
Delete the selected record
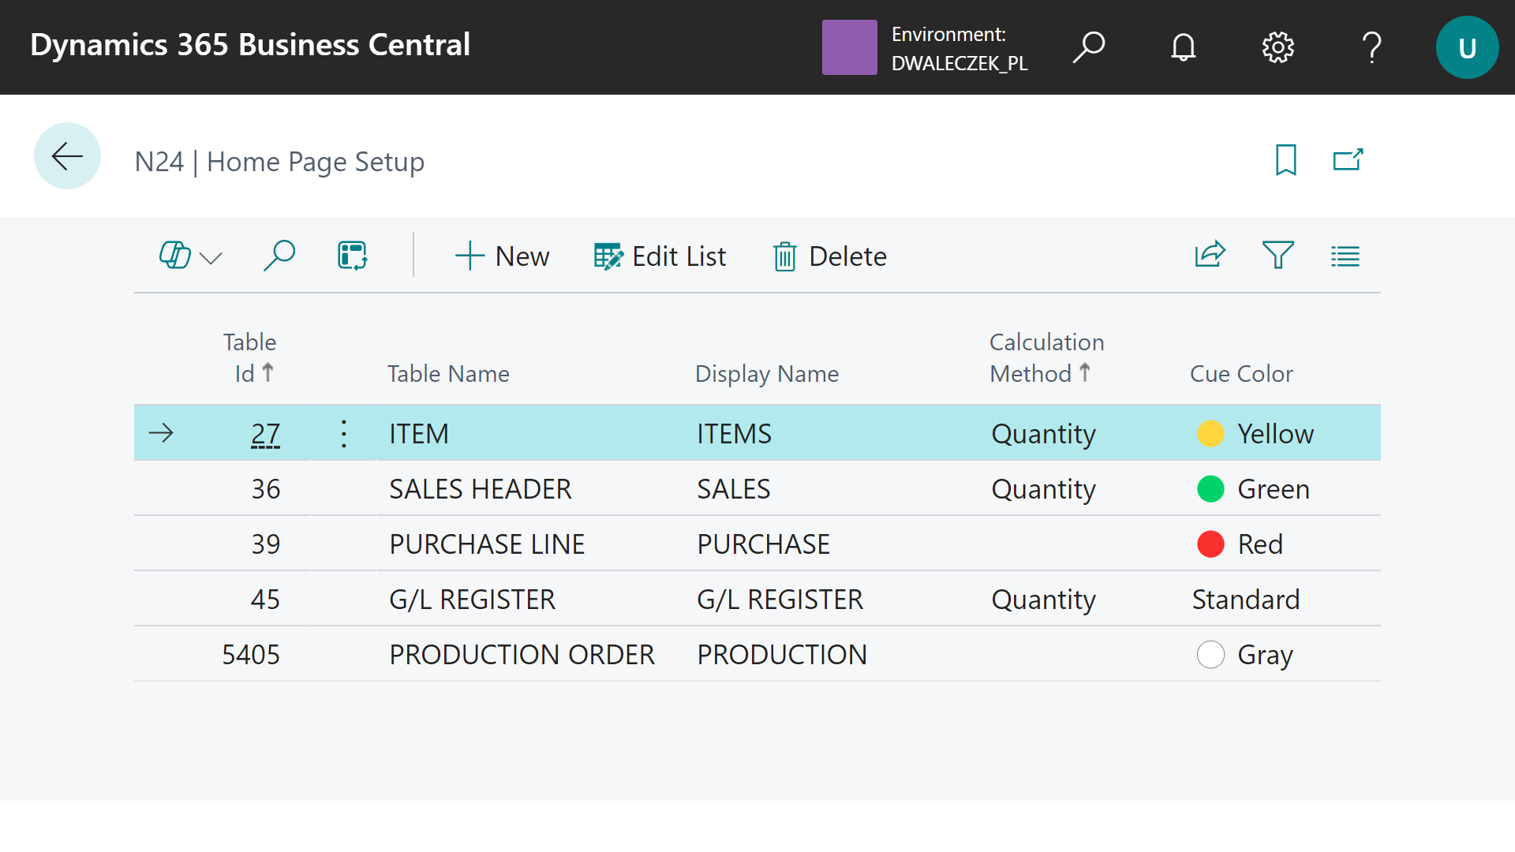(829, 256)
